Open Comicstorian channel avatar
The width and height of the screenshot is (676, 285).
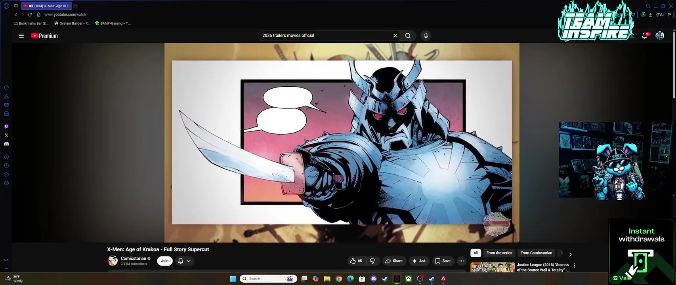pos(113,260)
